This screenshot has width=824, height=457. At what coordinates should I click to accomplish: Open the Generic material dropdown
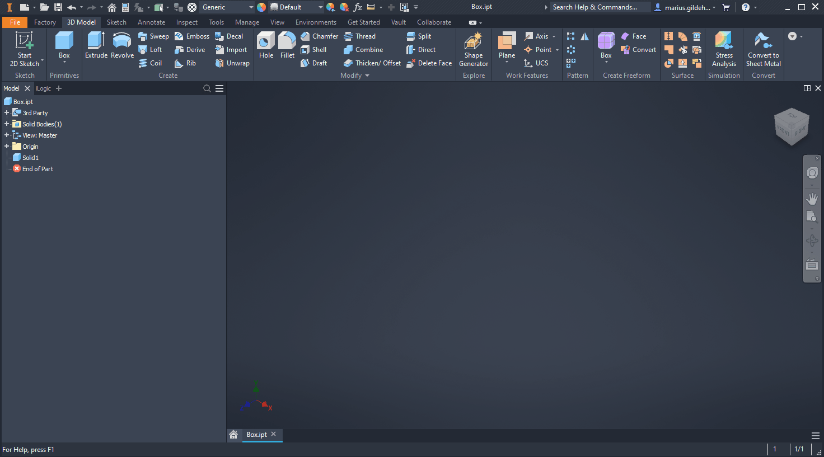click(251, 7)
